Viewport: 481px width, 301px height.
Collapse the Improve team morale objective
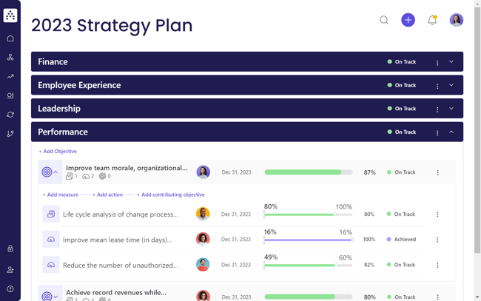click(x=55, y=172)
